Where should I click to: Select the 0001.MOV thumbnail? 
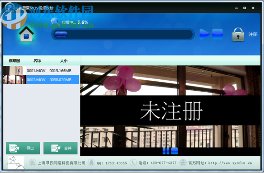coord(14,71)
